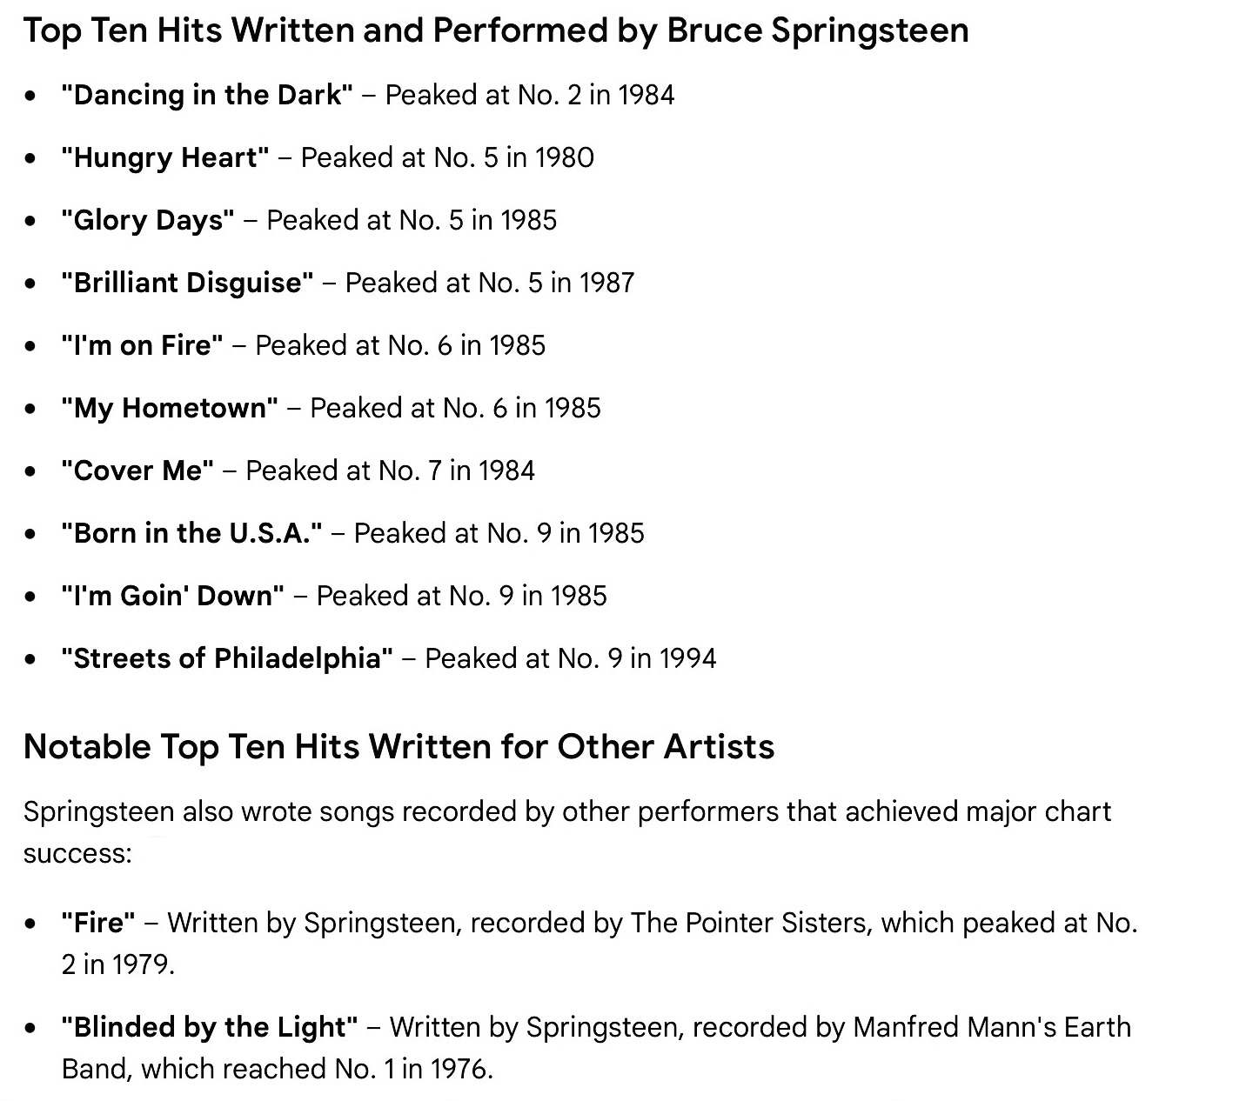Click the "Streets of Philadelphia" title
The width and height of the screenshot is (1246, 1101).
[x=227, y=658]
